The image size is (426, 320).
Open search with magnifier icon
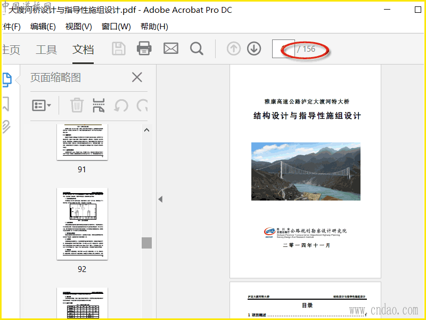tap(196, 49)
